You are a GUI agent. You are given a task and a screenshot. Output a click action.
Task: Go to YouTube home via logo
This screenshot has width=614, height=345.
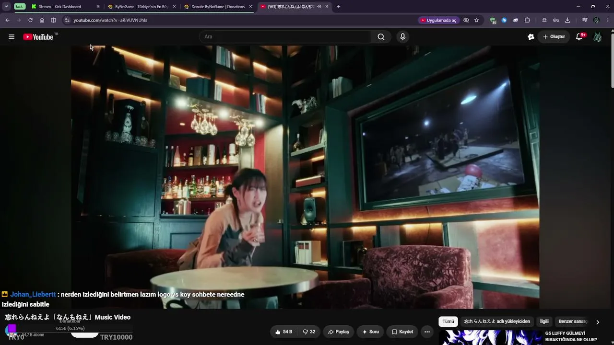38,37
